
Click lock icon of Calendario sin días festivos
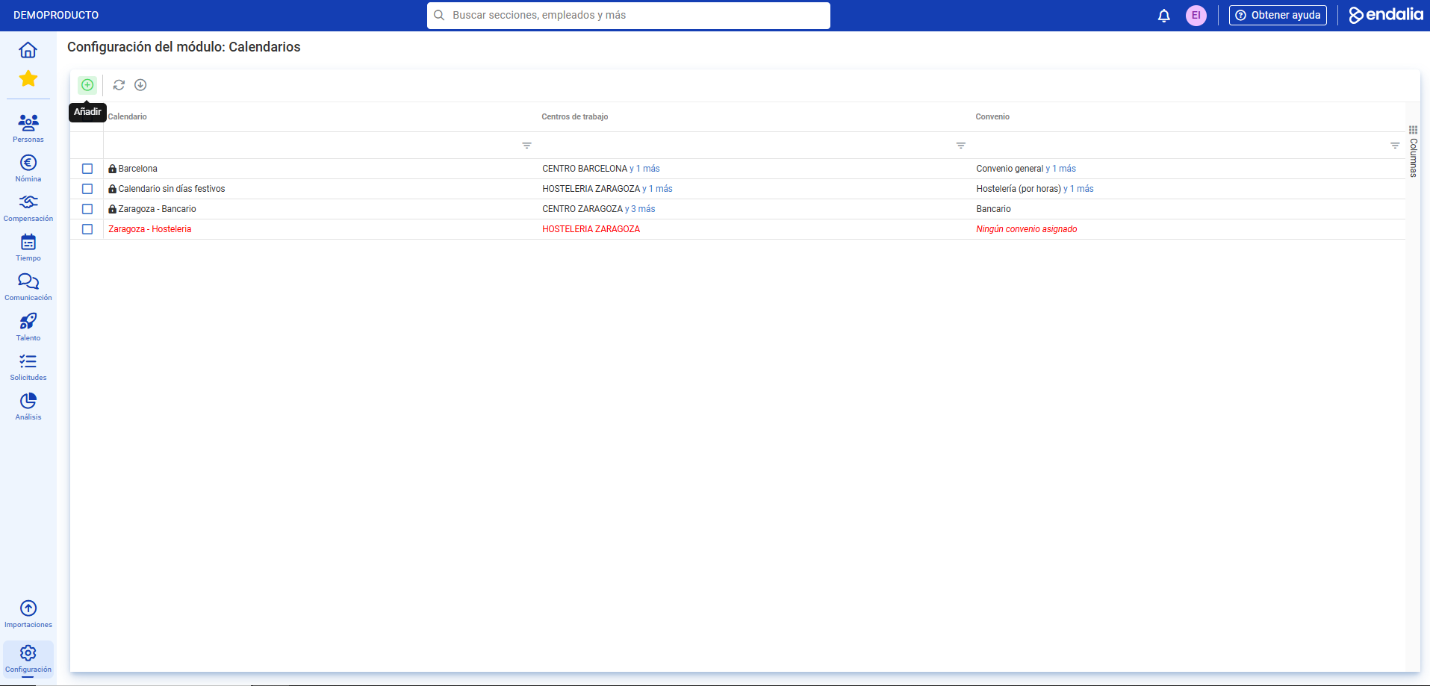tap(113, 189)
